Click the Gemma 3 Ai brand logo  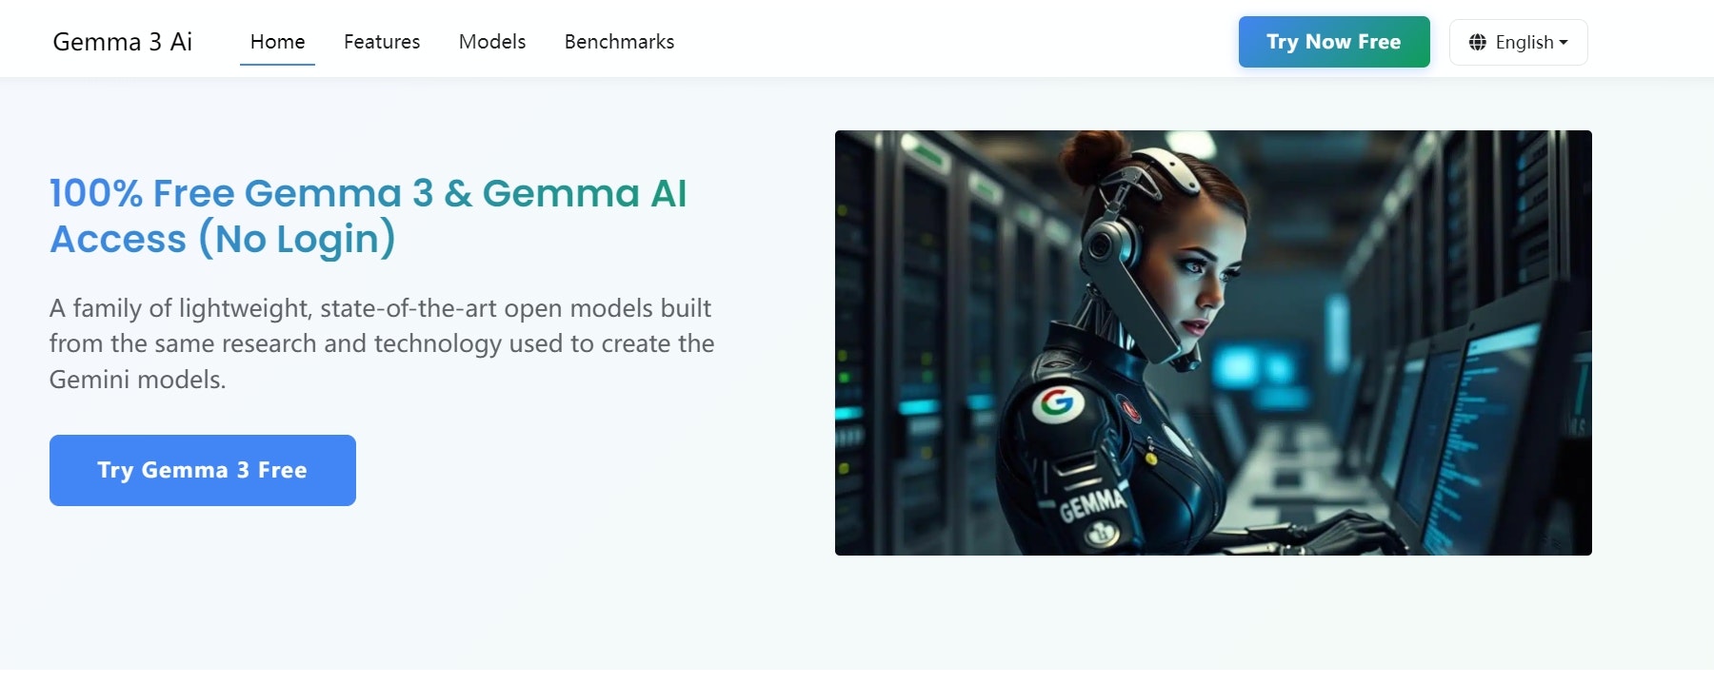123,42
